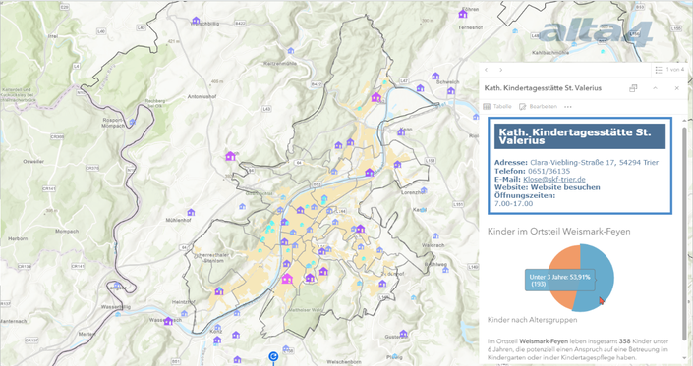This screenshot has height=366, width=693.
Task: Select the purple house marker near Föhren
Action: [463, 14]
